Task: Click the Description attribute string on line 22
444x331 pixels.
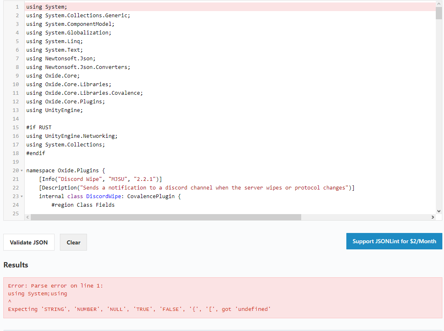Action: click(214, 188)
